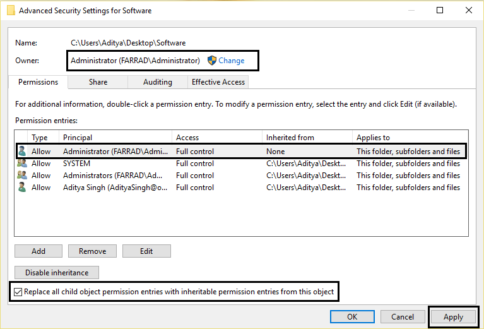Viewport: 484px width, 329px height.
Task: Apply the security changes
Action: pos(453,317)
